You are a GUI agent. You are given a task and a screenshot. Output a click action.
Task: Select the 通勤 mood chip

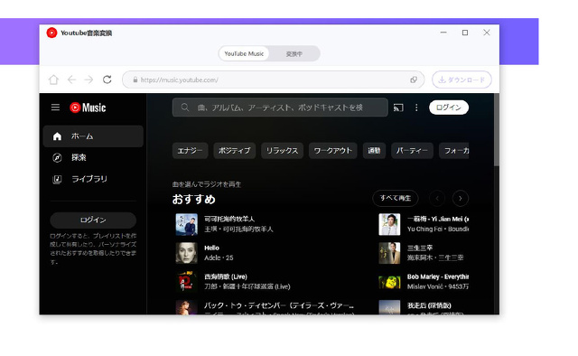pyautogui.click(x=374, y=151)
